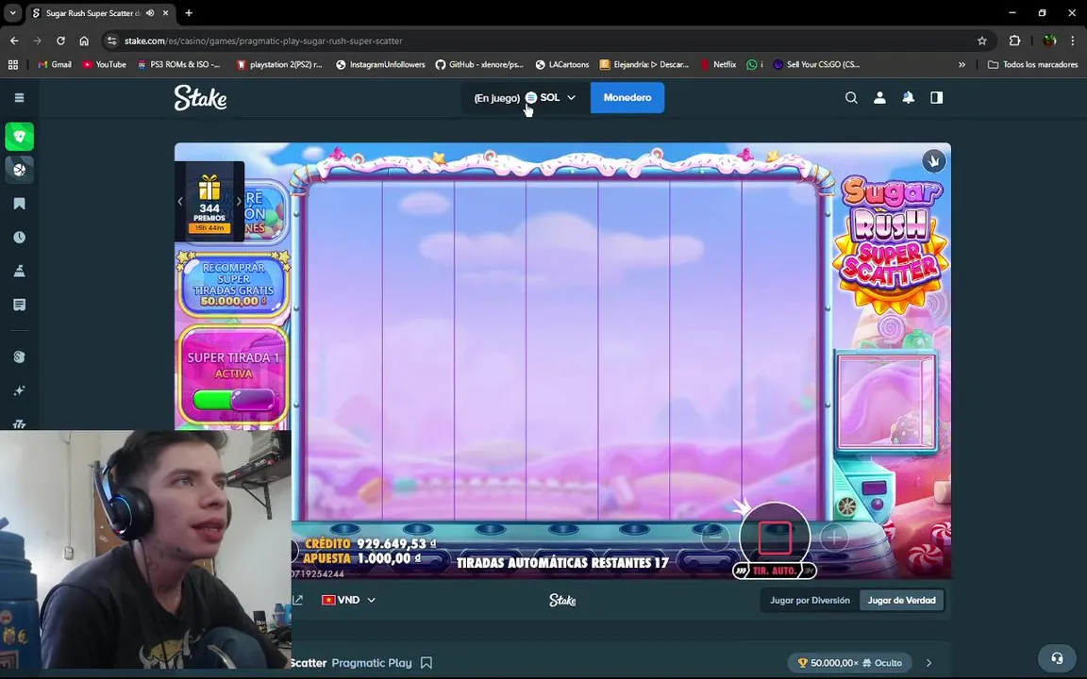The width and height of the screenshot is (1087, 679).
Task: Expand the VND display currency dropdown
Action: click(349, 600)
